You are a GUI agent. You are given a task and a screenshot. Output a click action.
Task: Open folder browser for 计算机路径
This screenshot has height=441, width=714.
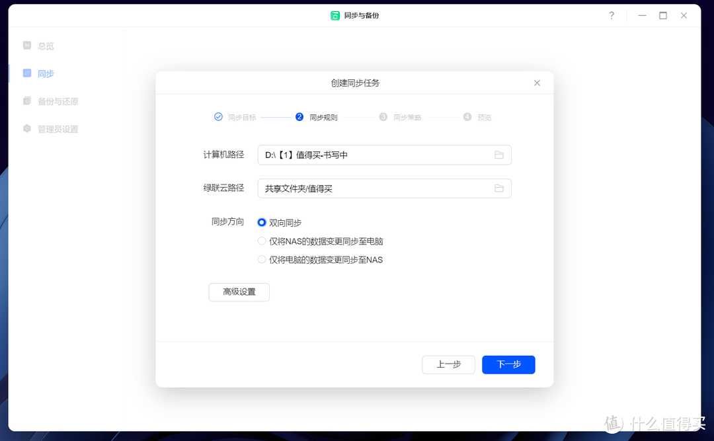[499, 154]
